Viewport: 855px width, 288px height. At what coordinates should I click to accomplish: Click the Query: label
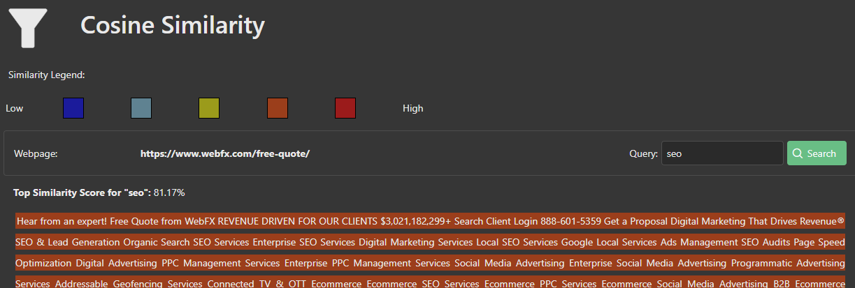tap(644, 153)
